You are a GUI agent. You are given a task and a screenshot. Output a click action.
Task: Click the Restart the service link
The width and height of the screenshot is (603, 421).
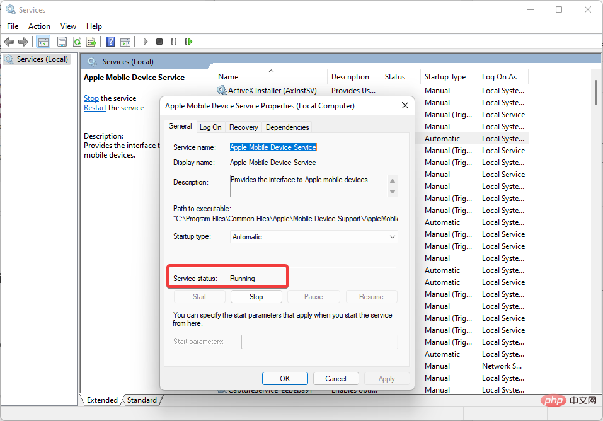coord(95,108)
